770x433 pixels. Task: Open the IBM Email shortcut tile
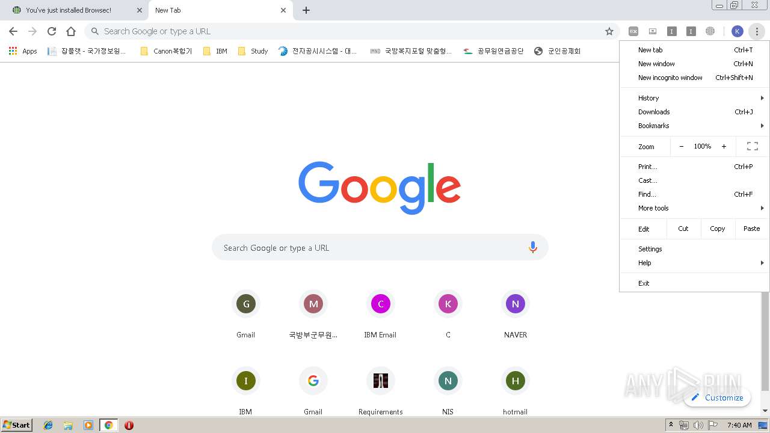(x=380, y=315)
